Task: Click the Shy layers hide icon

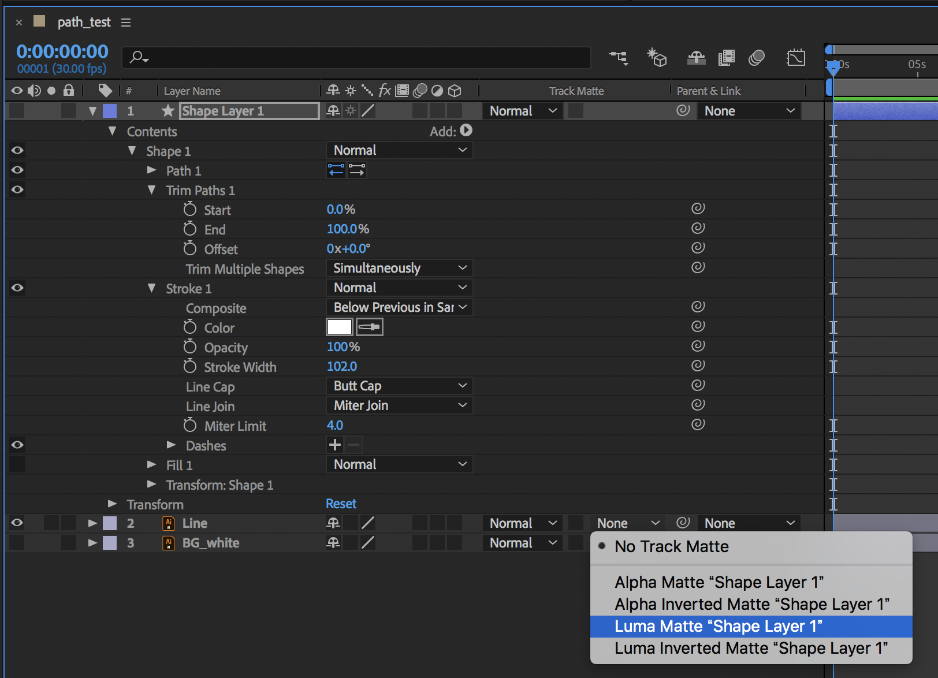Action: coord(696,57)
